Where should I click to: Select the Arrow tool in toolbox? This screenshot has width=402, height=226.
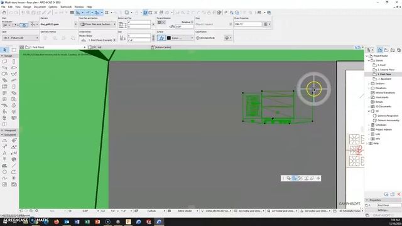(4, 50)
